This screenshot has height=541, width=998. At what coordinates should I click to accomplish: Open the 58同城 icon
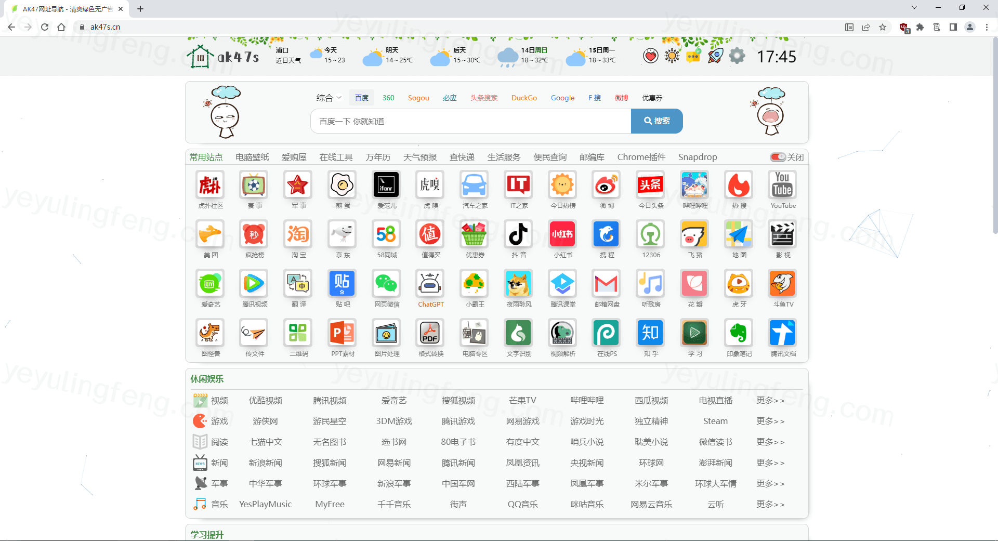click(386, 234)
